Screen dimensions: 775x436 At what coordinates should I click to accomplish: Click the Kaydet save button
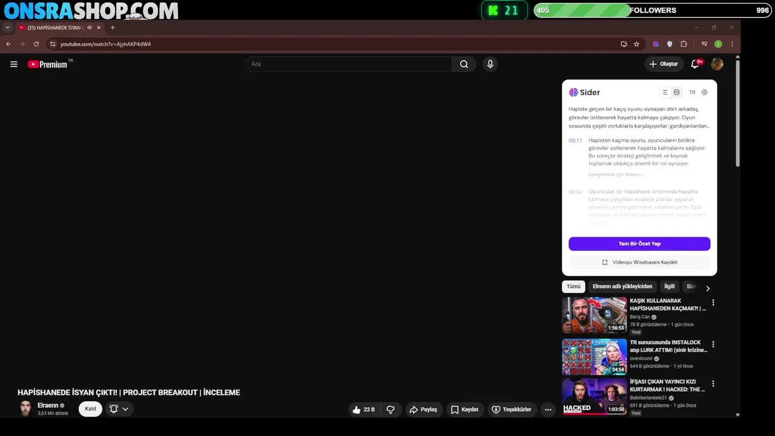pos(465,410)
